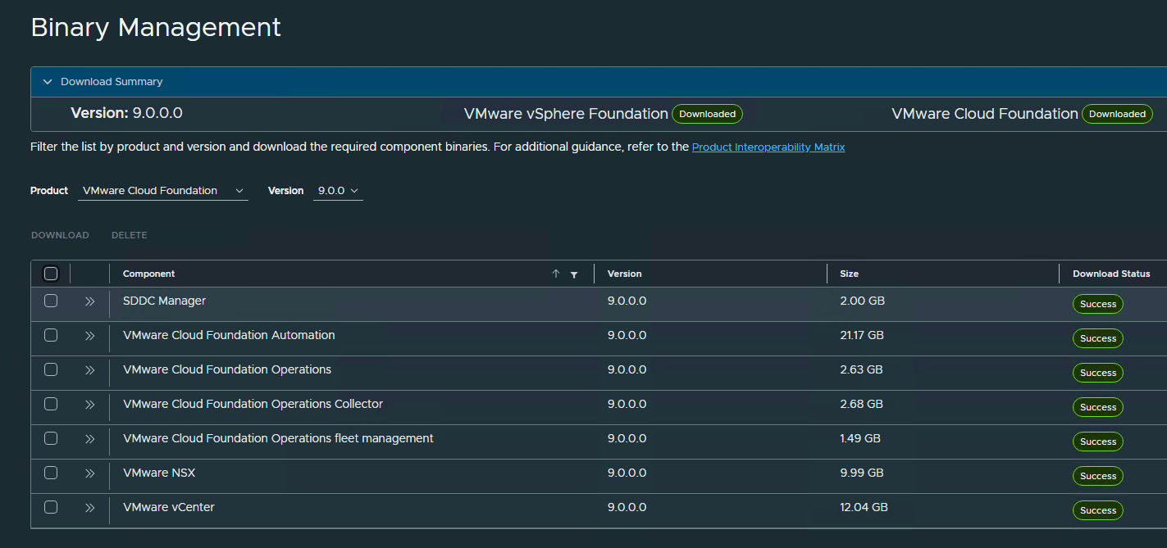Collapse the Download Summary panel chevron
This screenshot has width=1167, height=548.
click(48, 82)
